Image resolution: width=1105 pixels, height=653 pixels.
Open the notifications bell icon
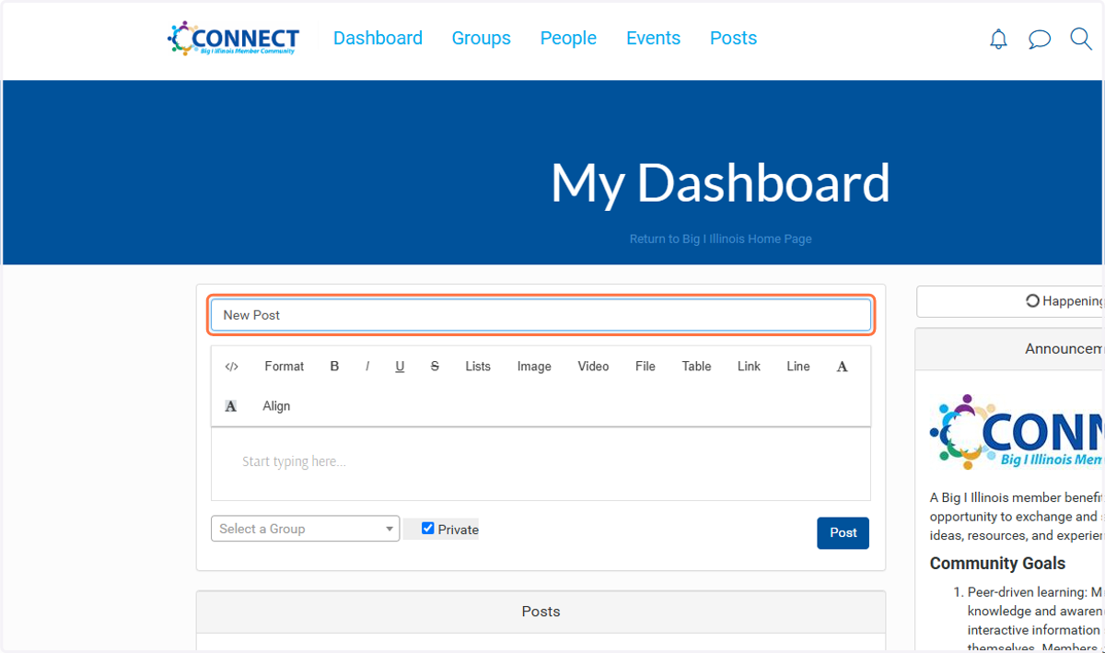pos(998,39)
